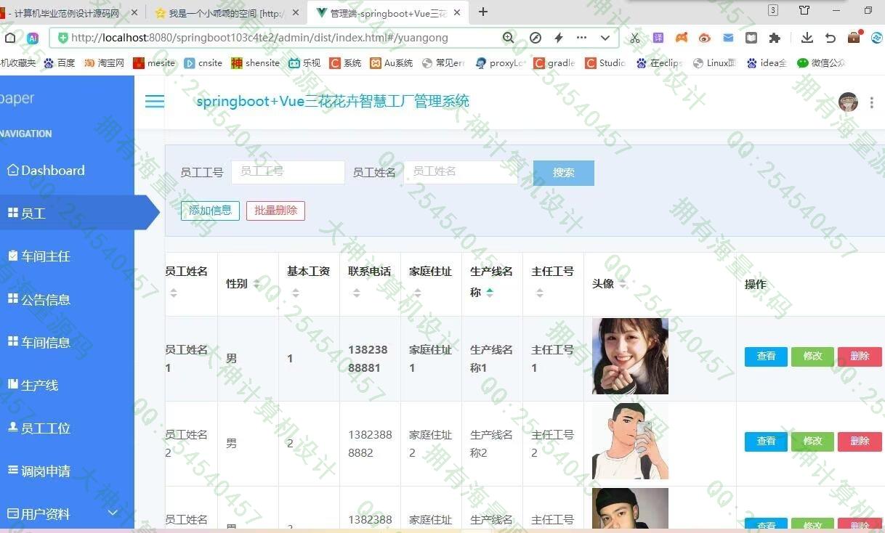Toggle the hamburger menu to collapse the sidebar
The width and height of the screenshot is (885, 533).
click(155, 101)
